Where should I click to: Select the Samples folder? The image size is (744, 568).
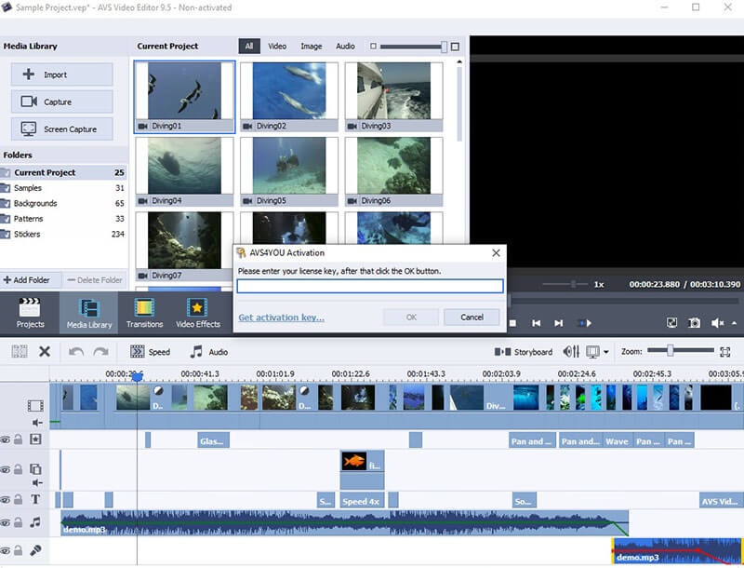pos(63,188)
